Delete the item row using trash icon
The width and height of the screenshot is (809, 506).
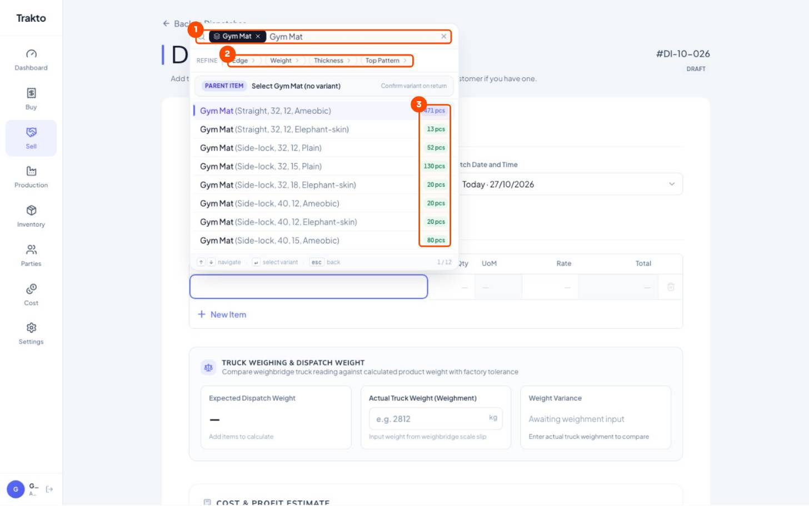(x=671, y=287)
